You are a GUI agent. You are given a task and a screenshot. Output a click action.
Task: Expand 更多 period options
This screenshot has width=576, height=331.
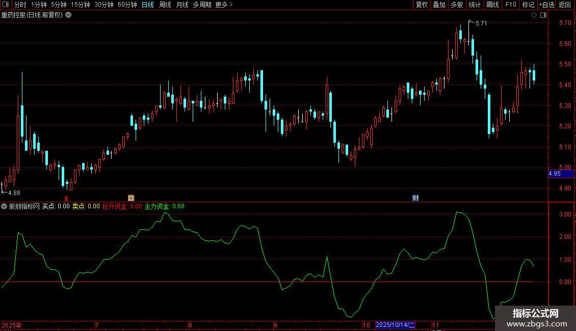click(224, 5)
